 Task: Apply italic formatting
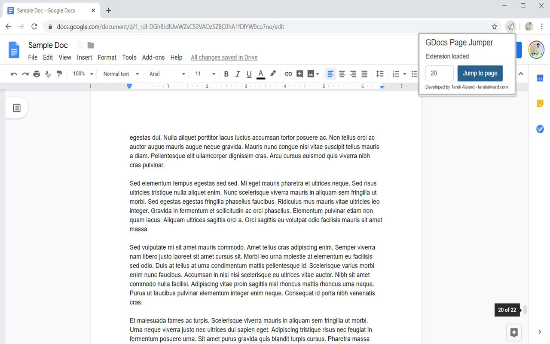(238, 74)
